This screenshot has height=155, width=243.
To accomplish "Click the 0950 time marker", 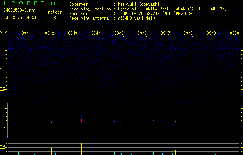I will click(235, 33).
